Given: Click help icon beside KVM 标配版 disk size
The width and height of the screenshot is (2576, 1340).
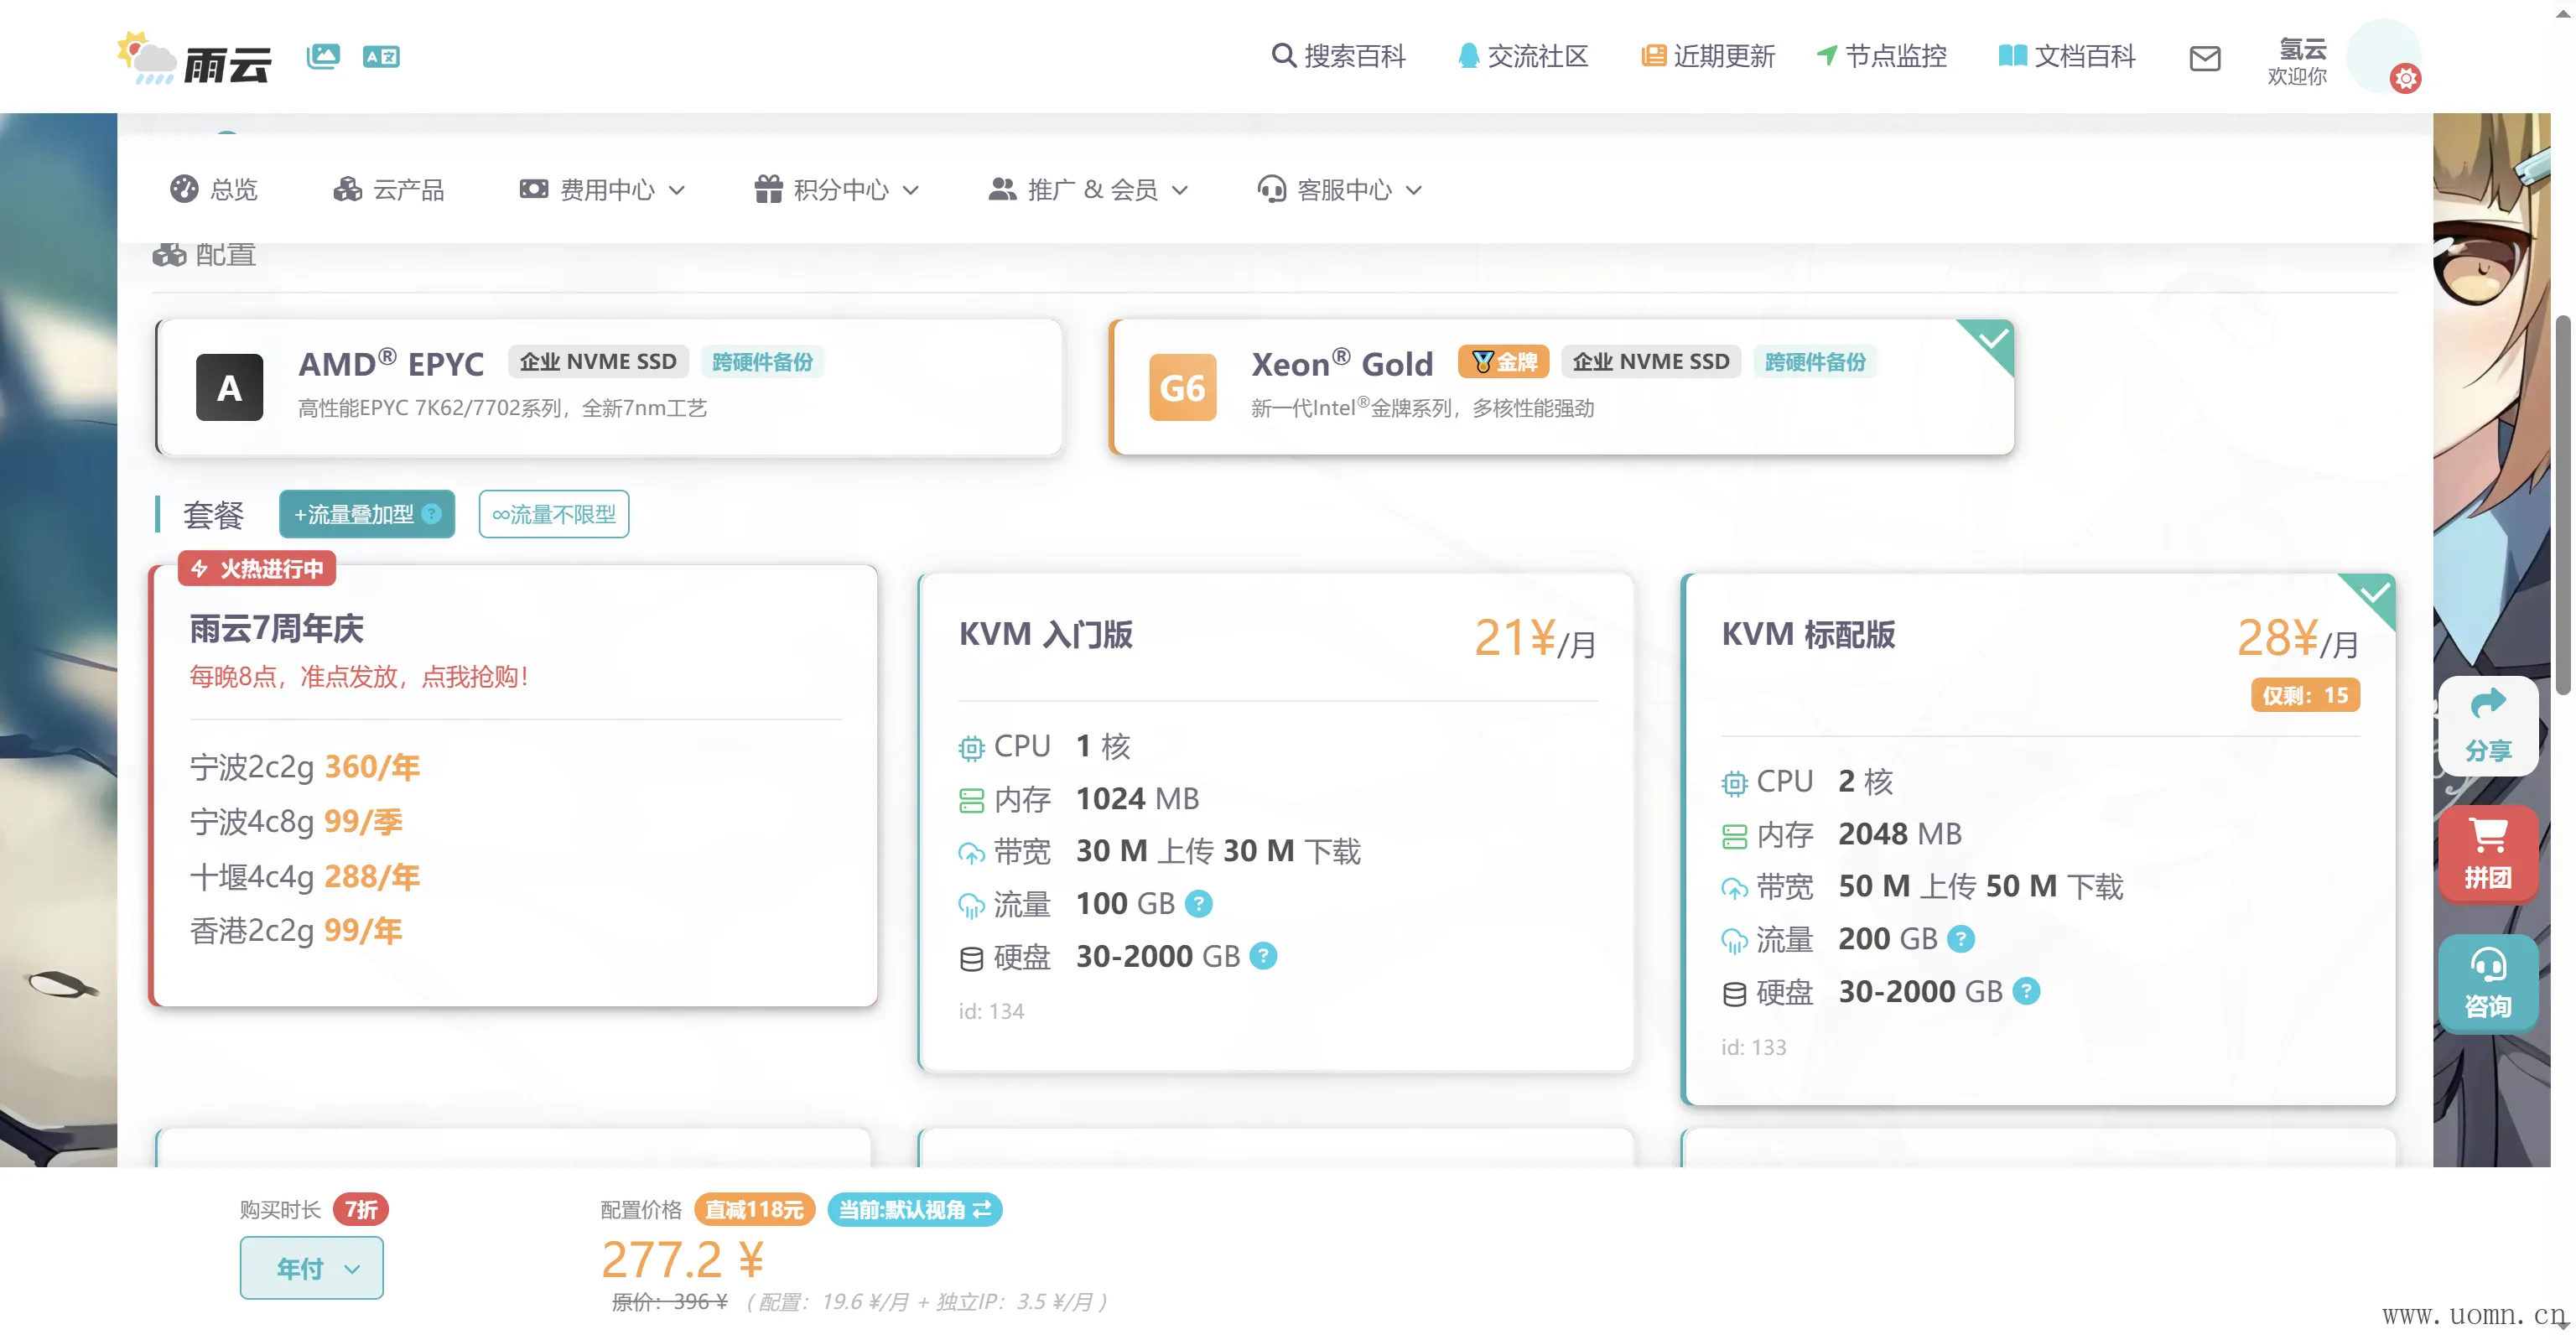Looking at the screenshot, I should pyautogui.click(x=2025, y=991).
